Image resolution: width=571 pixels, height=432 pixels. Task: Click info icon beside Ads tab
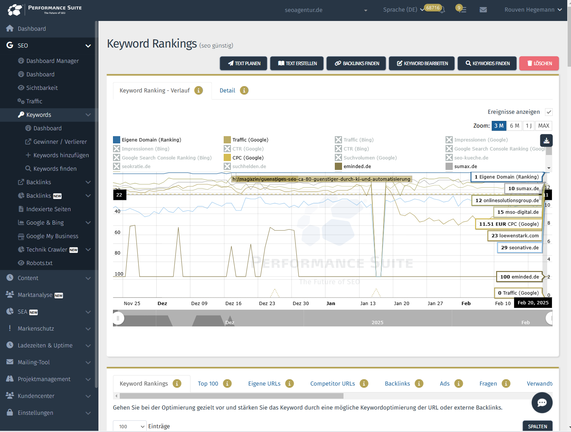(x=458, y=384)
